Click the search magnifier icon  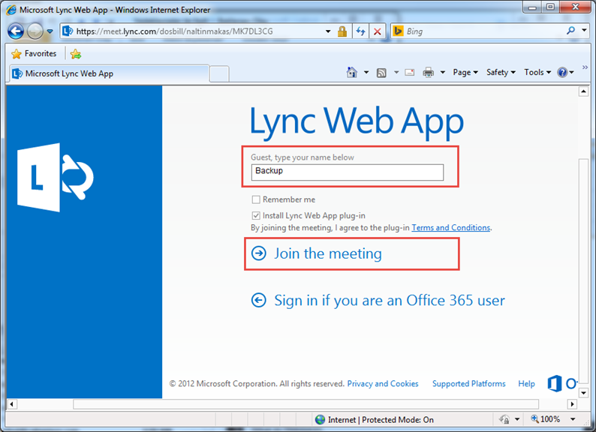click(571, 31)
